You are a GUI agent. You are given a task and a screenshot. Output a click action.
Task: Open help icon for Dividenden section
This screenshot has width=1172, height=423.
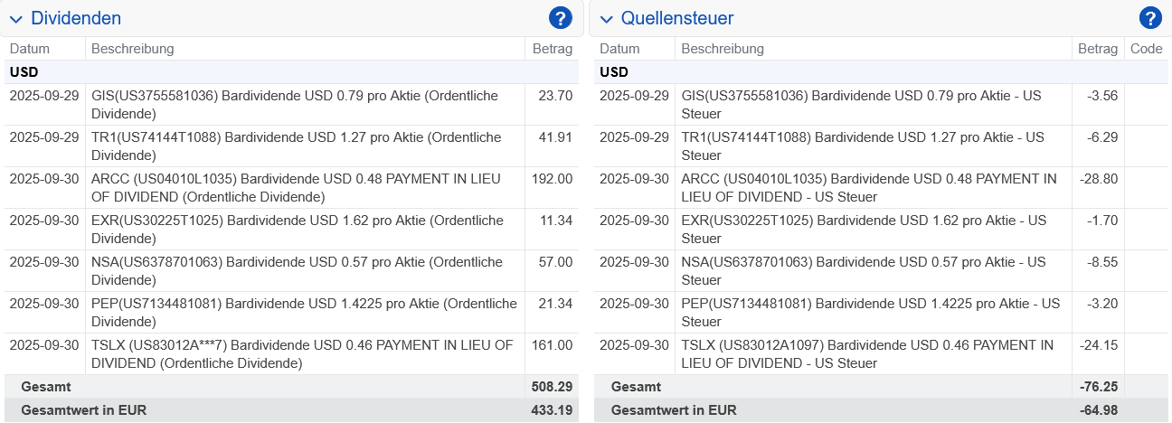click(561, 18)
